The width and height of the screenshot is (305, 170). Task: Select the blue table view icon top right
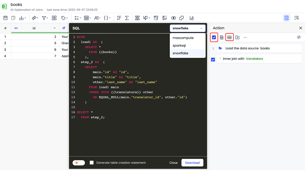[286, 18]
